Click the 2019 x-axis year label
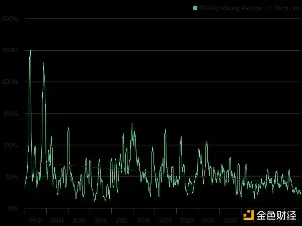Viewport: 302px width, 226px height. pyautogui.click(x=165, y=220)
